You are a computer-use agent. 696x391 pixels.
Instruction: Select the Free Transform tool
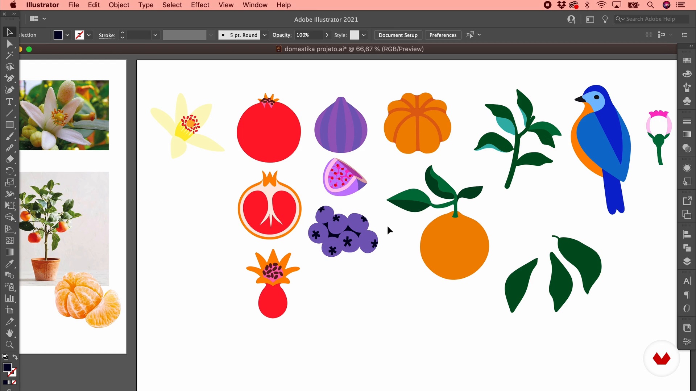click(10, 206)
